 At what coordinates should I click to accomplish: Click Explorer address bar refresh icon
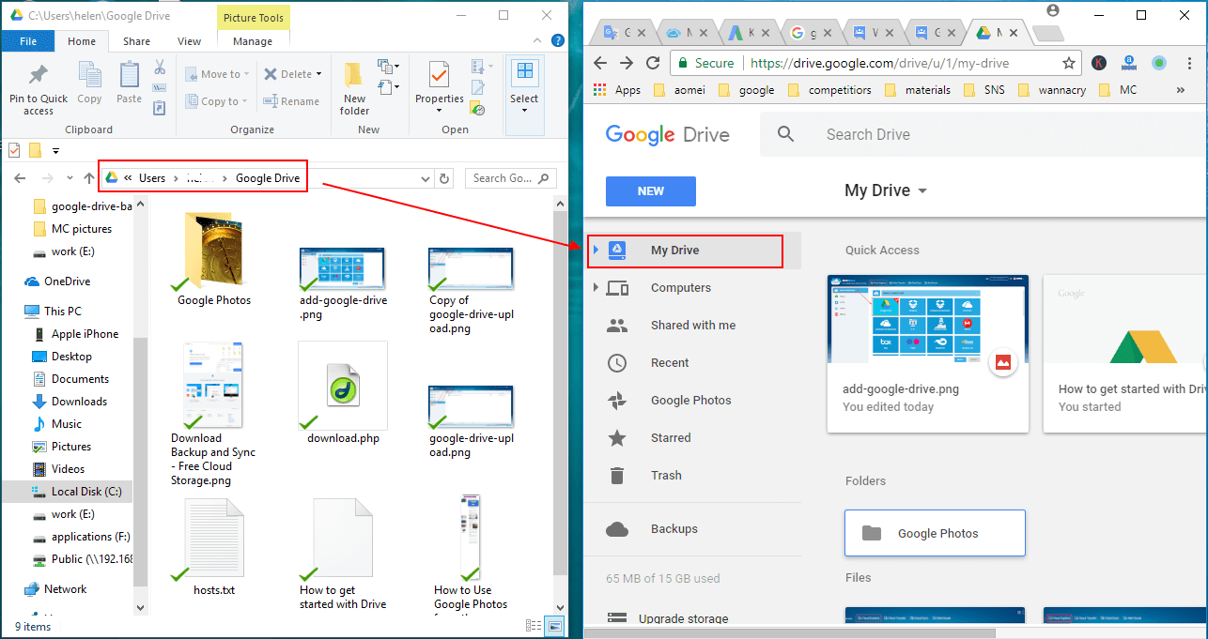pyautogui.click(x=445, y=178)
